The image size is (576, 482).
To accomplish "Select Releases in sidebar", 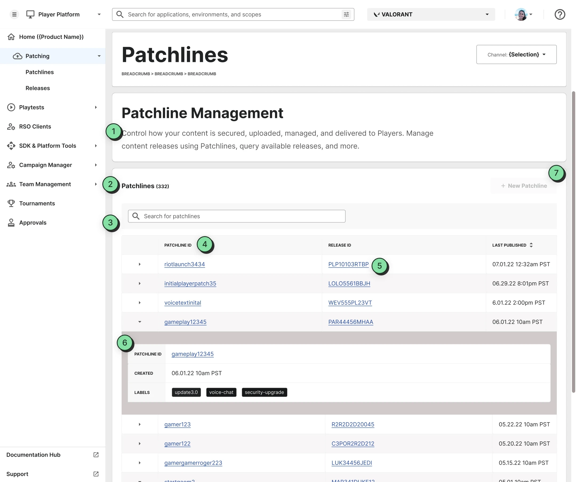I will click(x=38, y=88).
